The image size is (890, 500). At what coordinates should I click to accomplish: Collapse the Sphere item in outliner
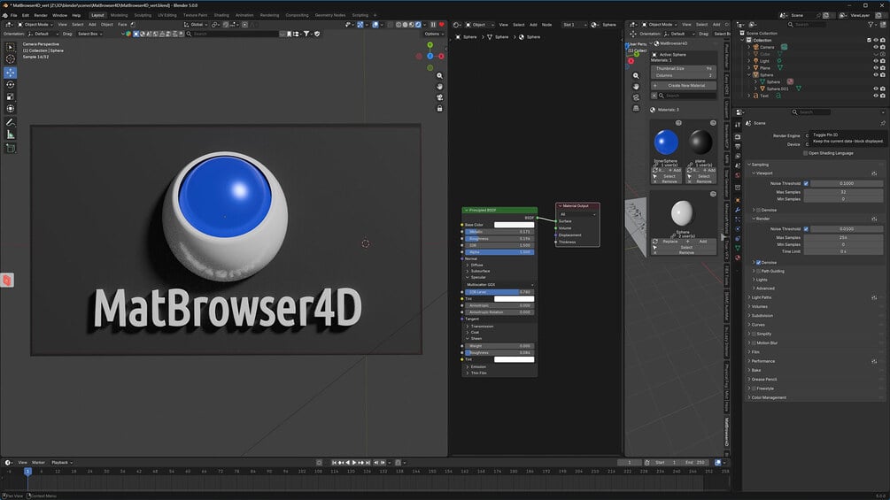pyautogui.click(x=749, y=75)
